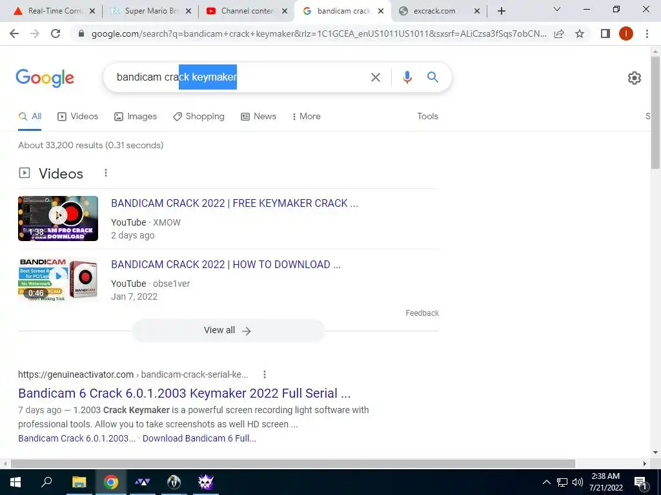Click the Chrome taskbar icon
The height and width of the screenshot is (495, 661).
111,482
